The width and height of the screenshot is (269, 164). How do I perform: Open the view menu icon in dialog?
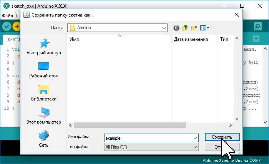pyautogui.click(x=205, y=28)
